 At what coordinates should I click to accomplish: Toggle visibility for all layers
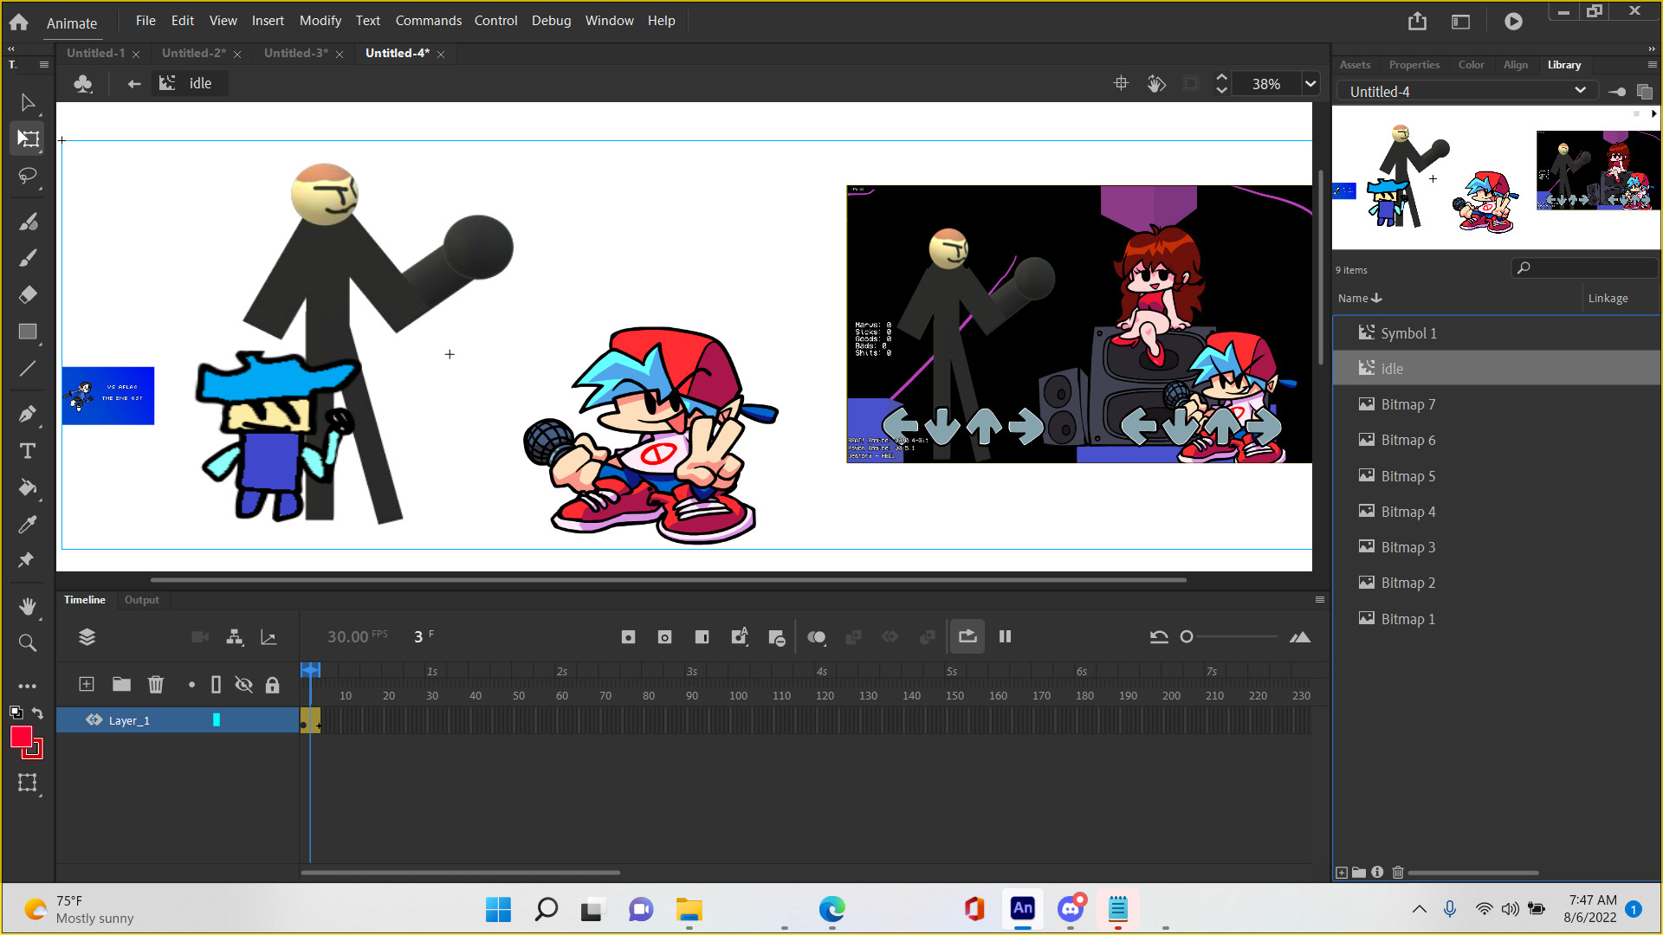[244, 685]
